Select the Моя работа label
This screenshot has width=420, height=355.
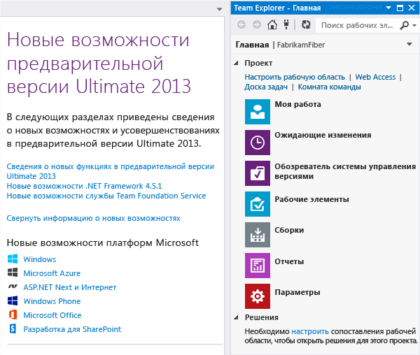(298, 104)
